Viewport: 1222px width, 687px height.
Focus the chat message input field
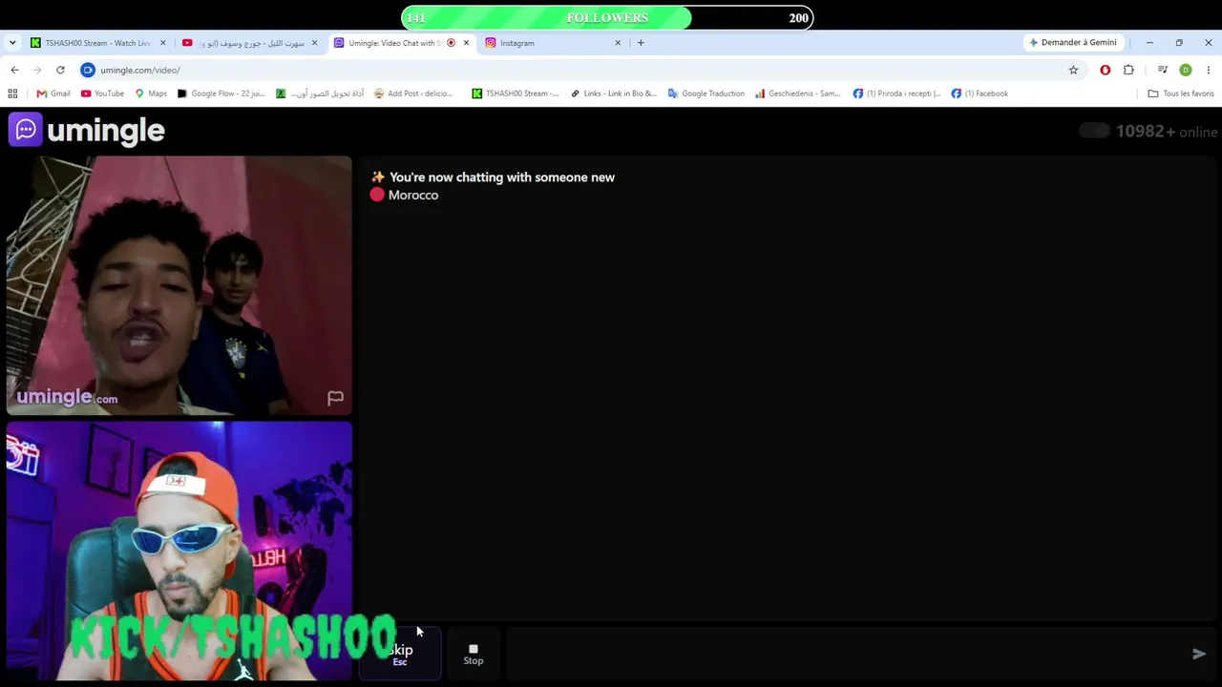[x=845, y=654]
